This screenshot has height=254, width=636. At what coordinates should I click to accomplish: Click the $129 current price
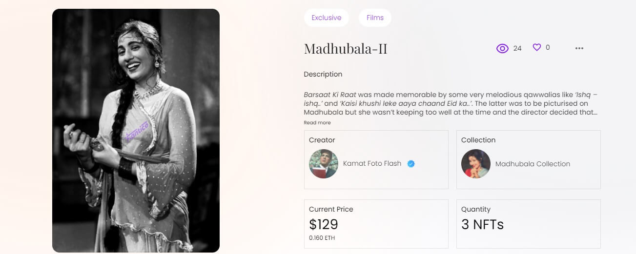324,224
